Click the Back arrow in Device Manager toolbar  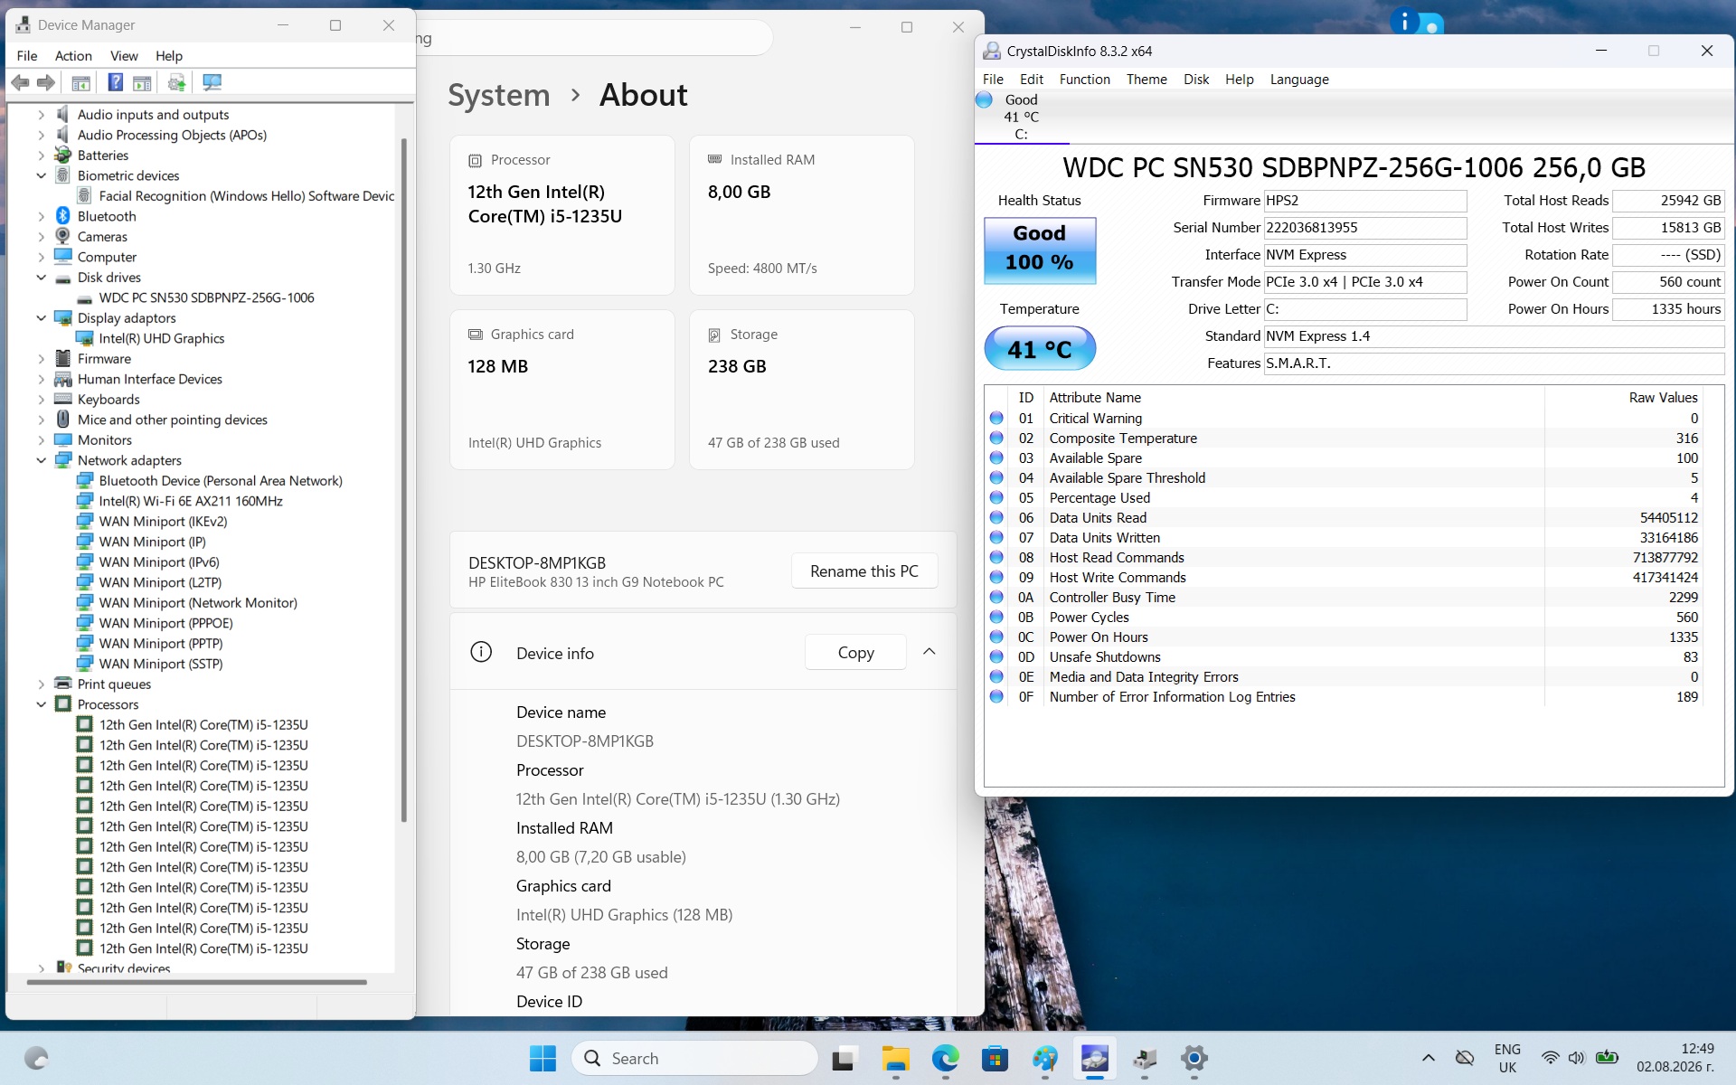(20, 82)
